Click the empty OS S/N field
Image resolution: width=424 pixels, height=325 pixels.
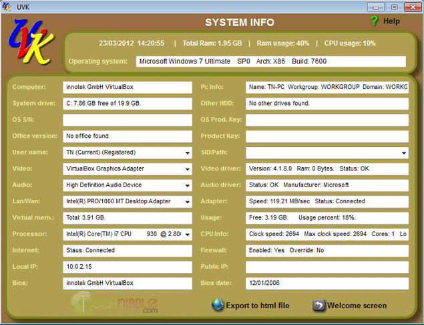128,120
